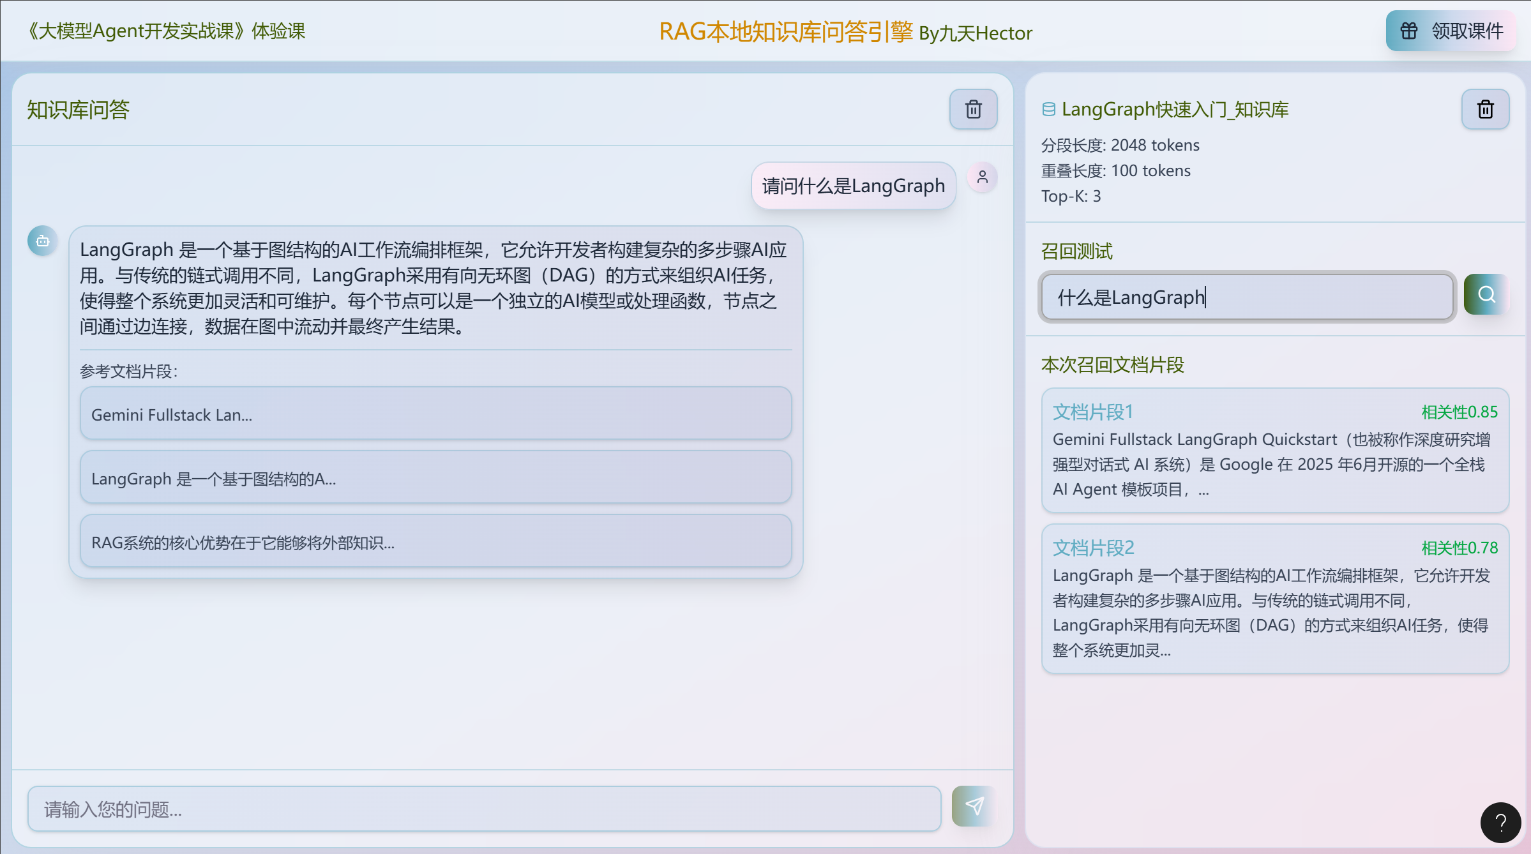This screenshot has height=854, width=1531.
Task: Click the LangGraph快速入门_知识库 title
Action: (x=1175, y=109)
